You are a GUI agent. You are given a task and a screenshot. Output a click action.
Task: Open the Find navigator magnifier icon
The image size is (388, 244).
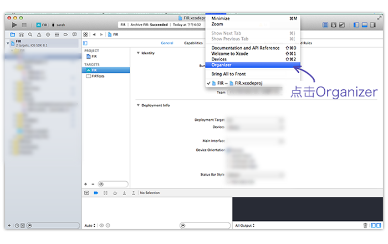(x=30, y=34)
